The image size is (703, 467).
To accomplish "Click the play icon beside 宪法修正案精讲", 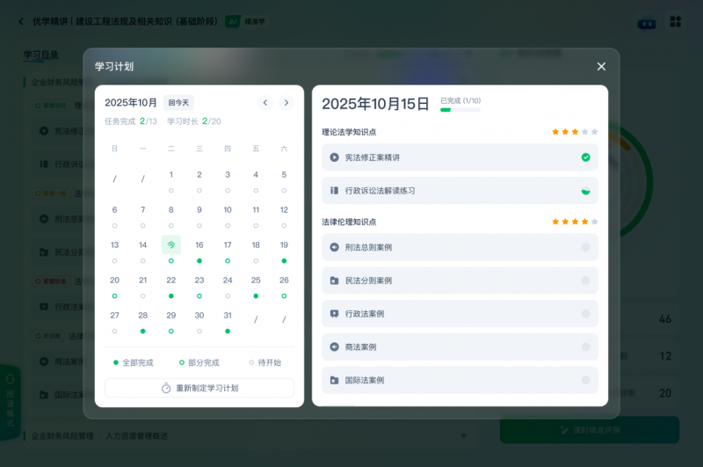I will (x=334, y=157).
